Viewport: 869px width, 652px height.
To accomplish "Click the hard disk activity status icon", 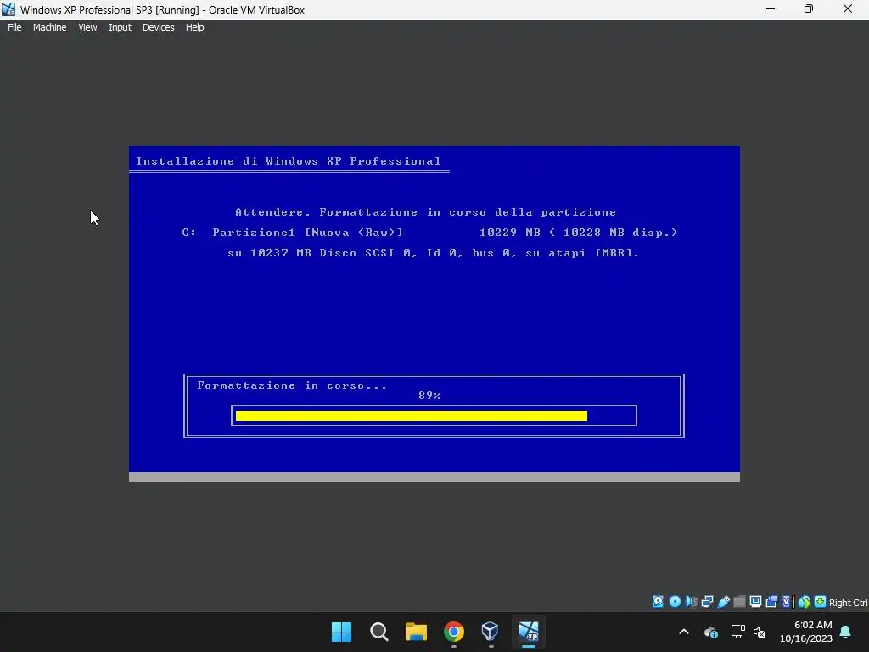I will coord(658,602).
